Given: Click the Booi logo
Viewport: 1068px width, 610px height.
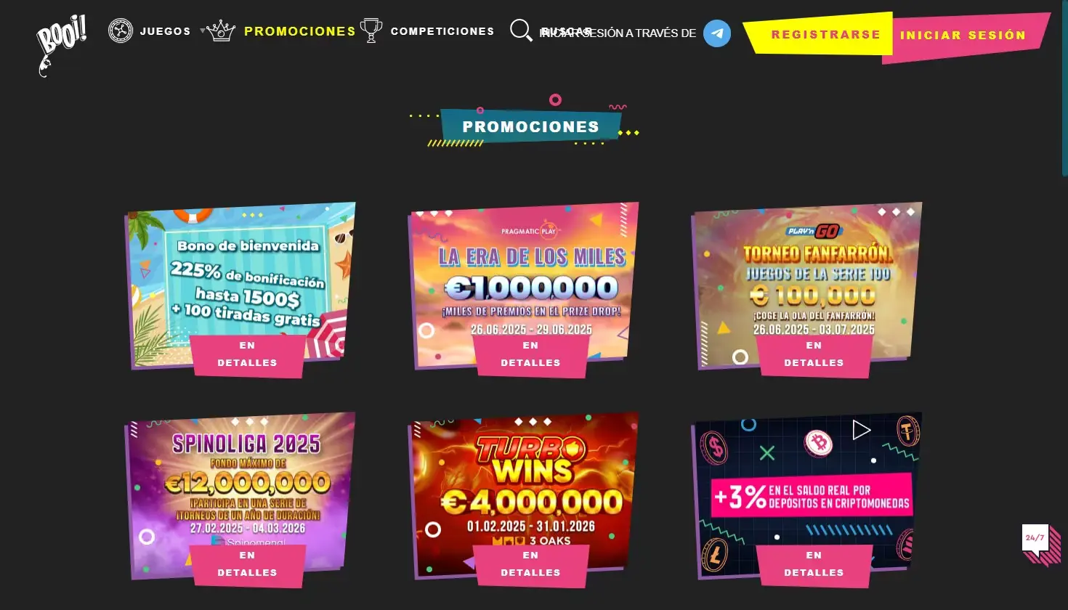Looking at the screenshot, I should click(61, 44).
